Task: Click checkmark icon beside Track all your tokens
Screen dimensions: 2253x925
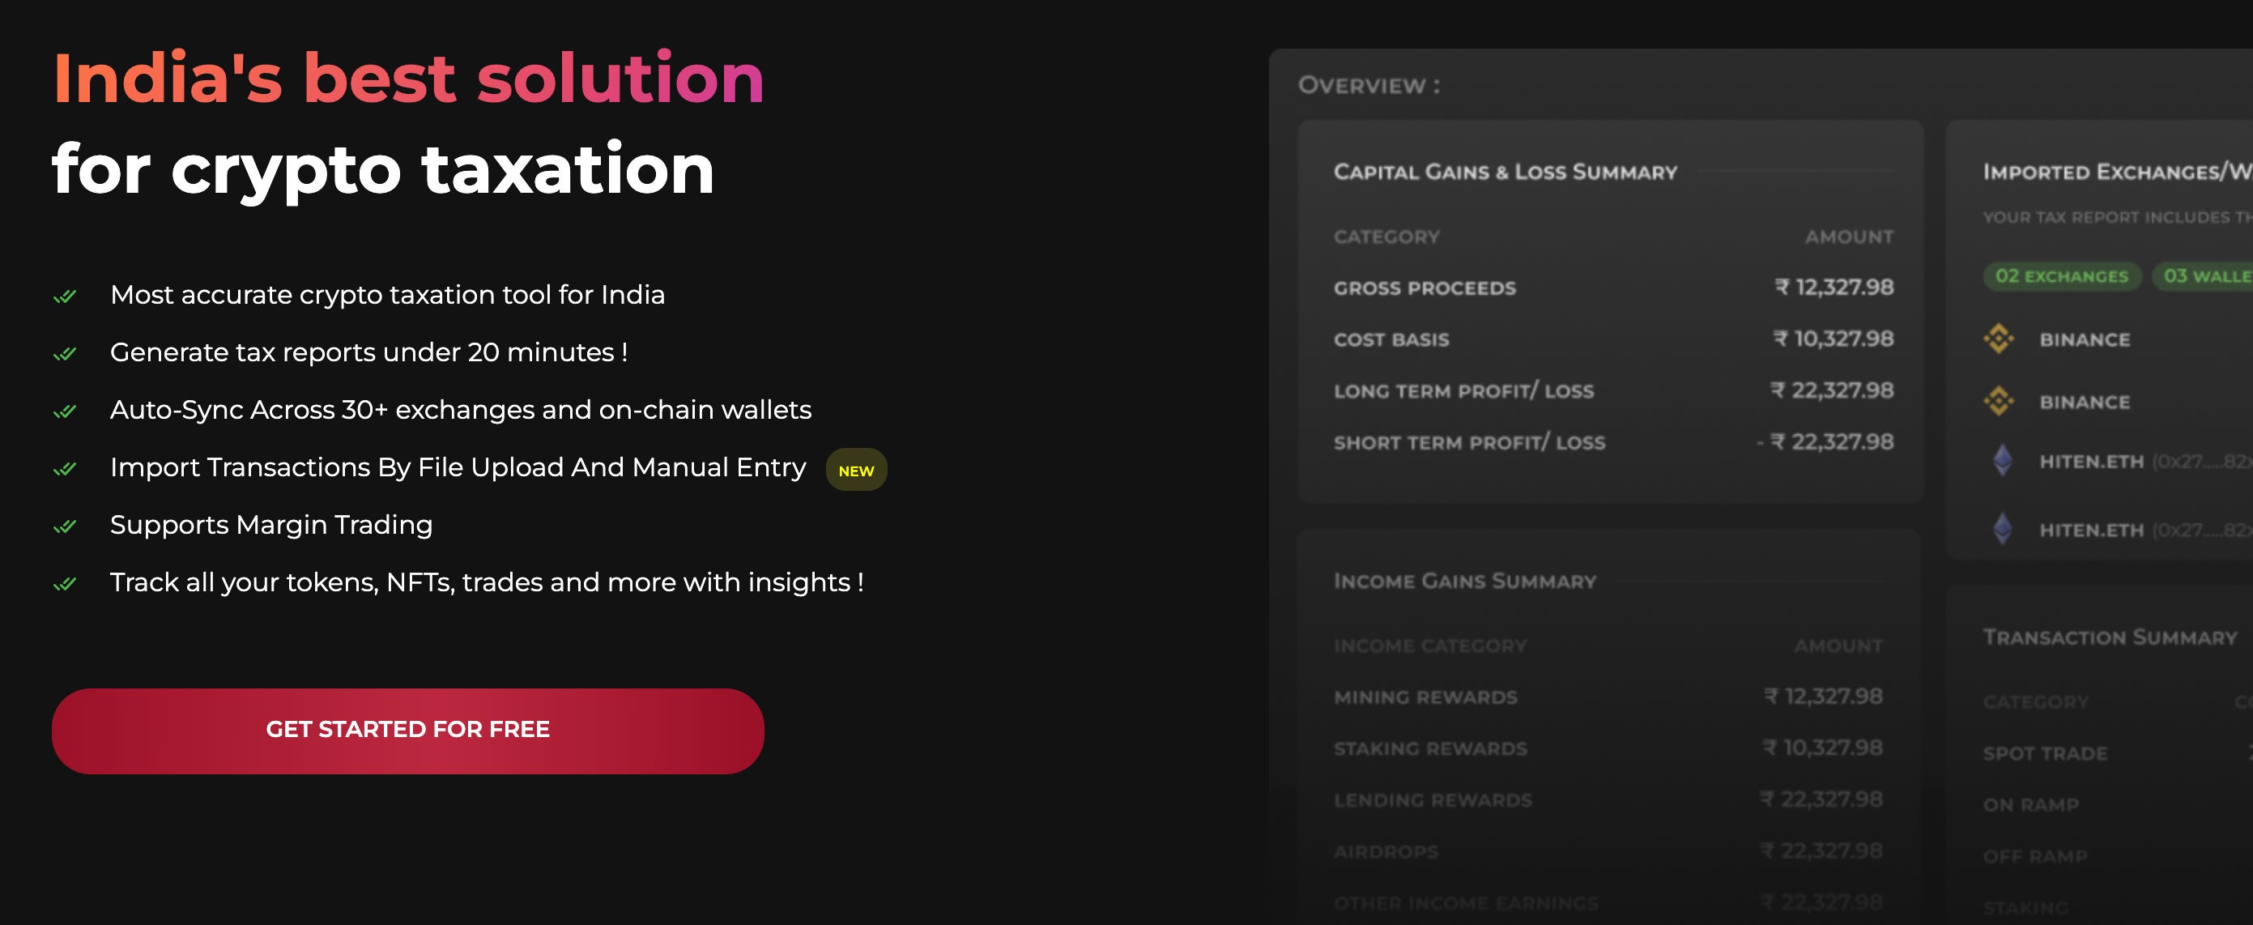Action: coord(65,584)
